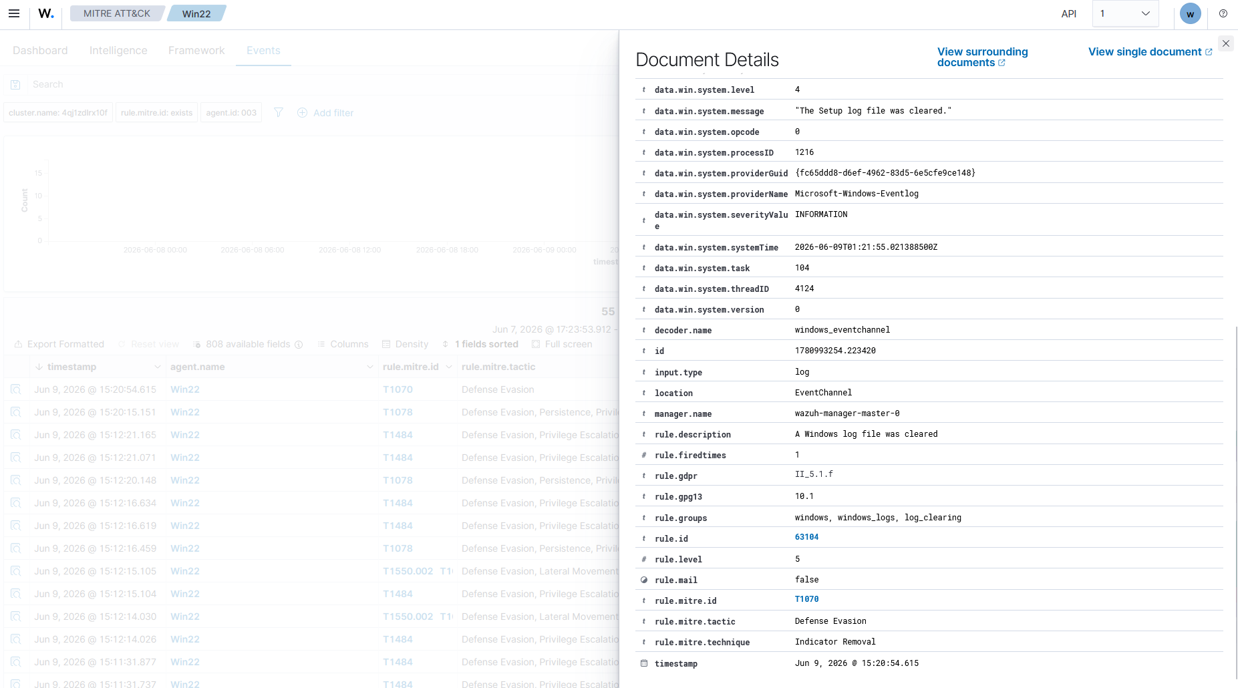Click the saved query icon beside Search

point(15,85)
